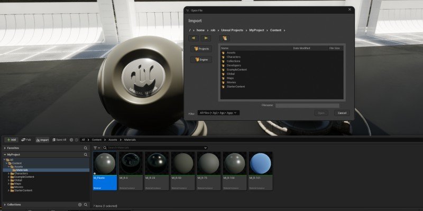The image size is (423, 211).
Task: Open the Fab marketplace button
Action: [x=26, y=140]
